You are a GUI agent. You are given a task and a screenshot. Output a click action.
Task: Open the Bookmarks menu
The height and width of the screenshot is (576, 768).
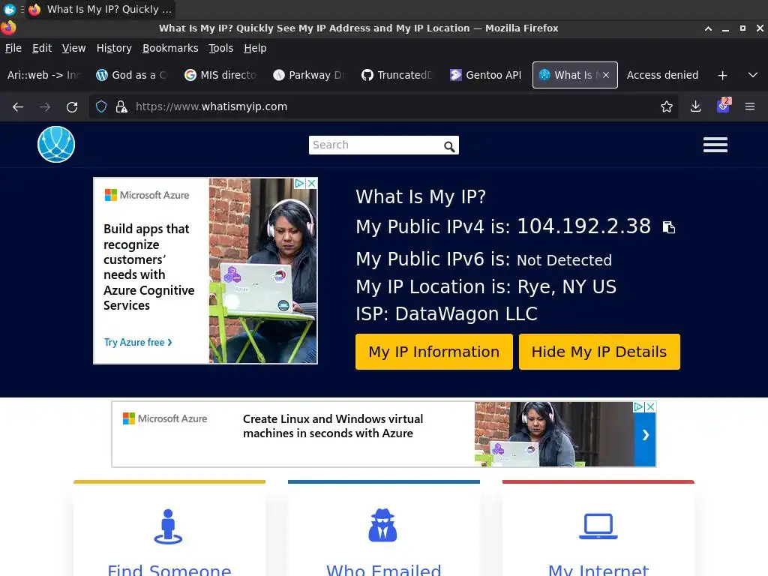pyautogui.click(x=170, y=48)
